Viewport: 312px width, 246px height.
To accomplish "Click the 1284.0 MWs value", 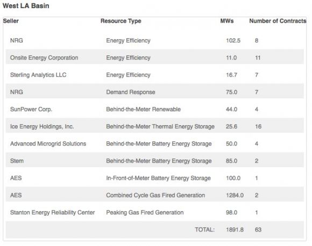I will point(235,195).
